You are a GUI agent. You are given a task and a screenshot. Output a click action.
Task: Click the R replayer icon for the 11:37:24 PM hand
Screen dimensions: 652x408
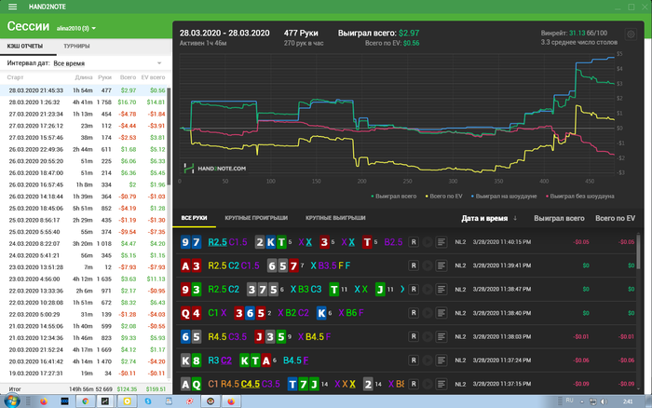pyautogui.click(x=414, y=360)
